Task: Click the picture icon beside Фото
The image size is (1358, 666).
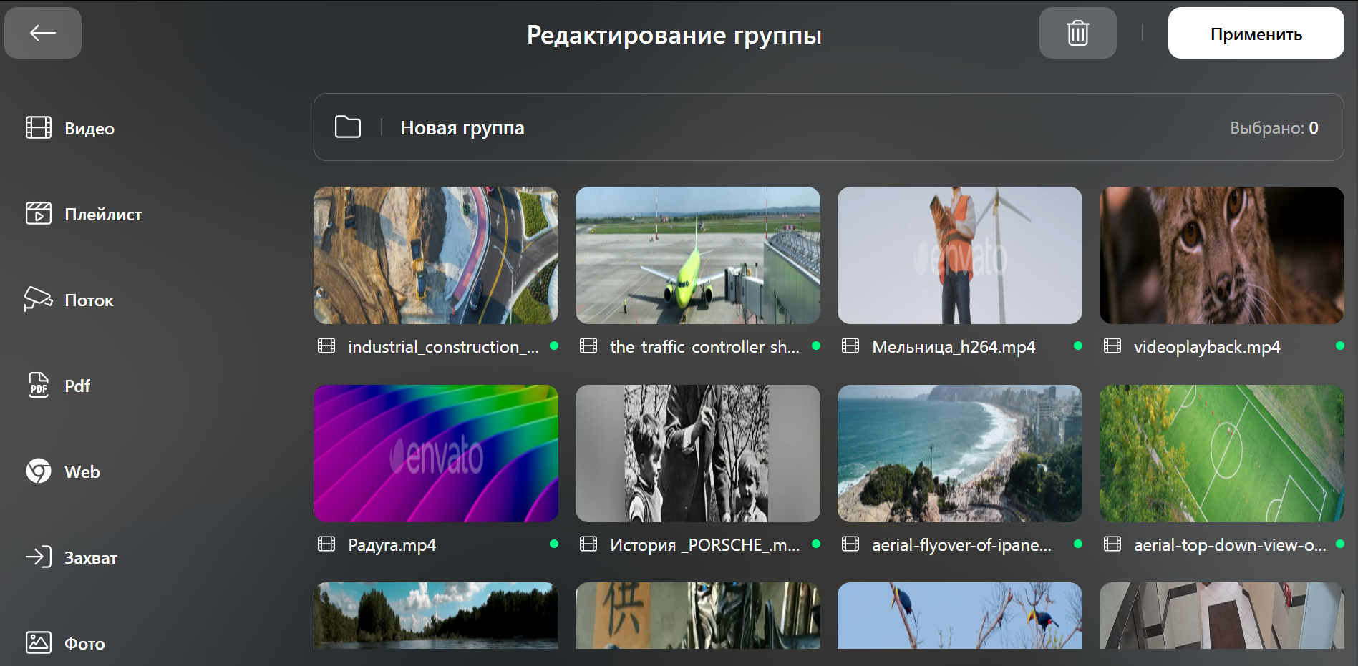Action: click(x=39, y=642)
